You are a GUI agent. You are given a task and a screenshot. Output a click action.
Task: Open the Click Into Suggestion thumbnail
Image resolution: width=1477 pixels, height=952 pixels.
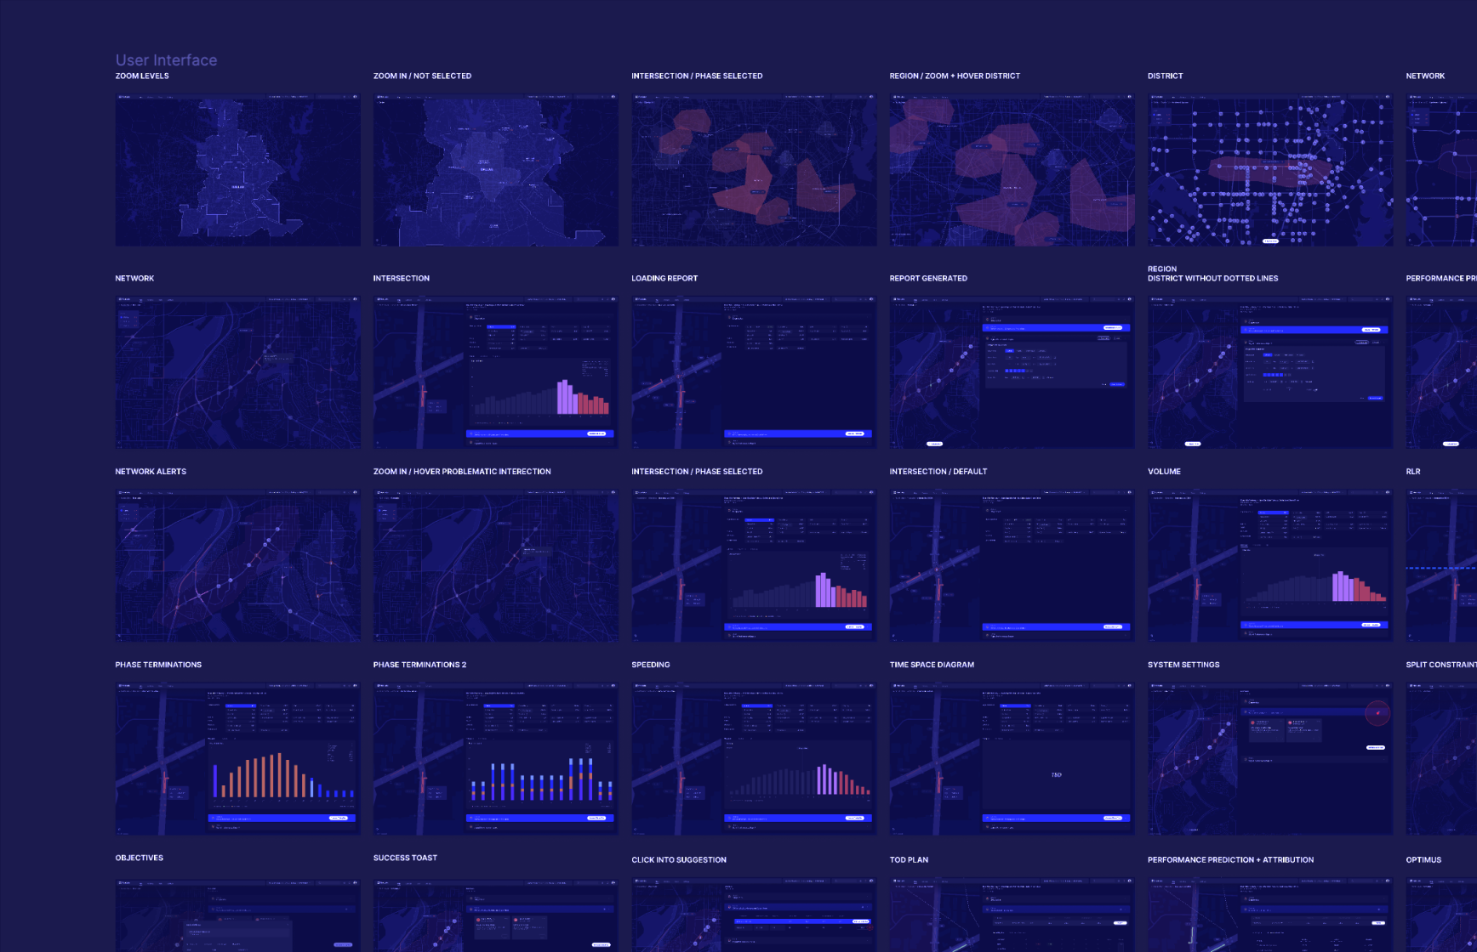[754, 915]
